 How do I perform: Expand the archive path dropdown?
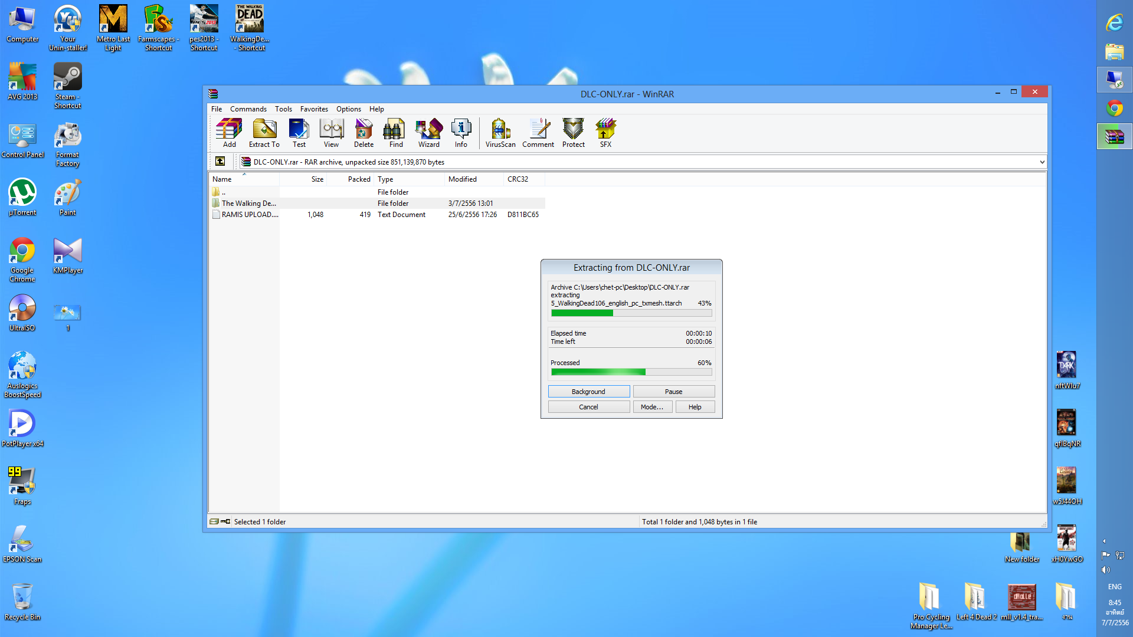(x=1042, y=162)
